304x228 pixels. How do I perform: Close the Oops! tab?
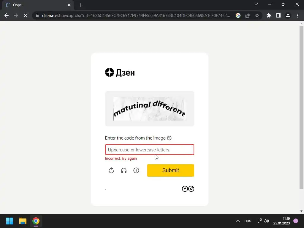tap(69, 5)
